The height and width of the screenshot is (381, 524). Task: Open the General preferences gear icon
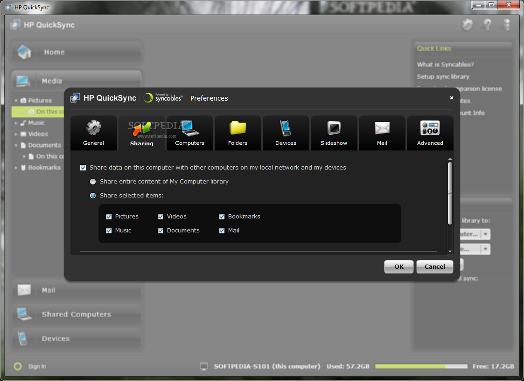pyautogui.click(x=94, y=128)
